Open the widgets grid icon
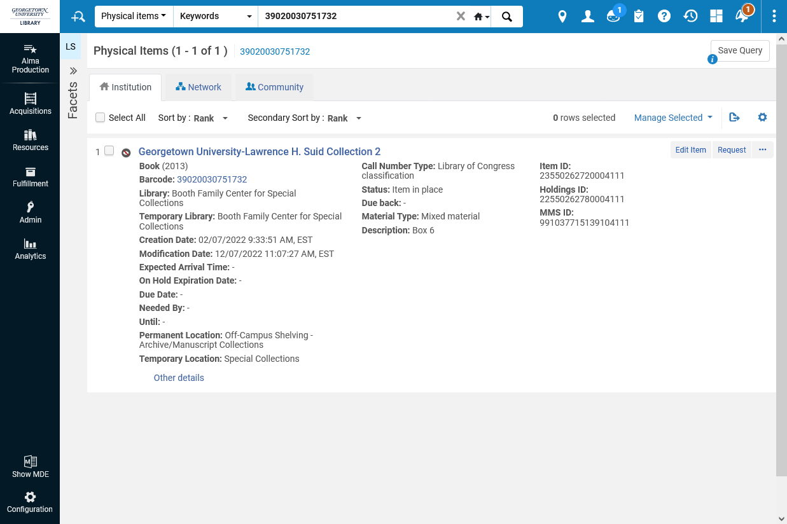Image resolution: width=787 pixels, height=524 pixels. tap(717, 17)
